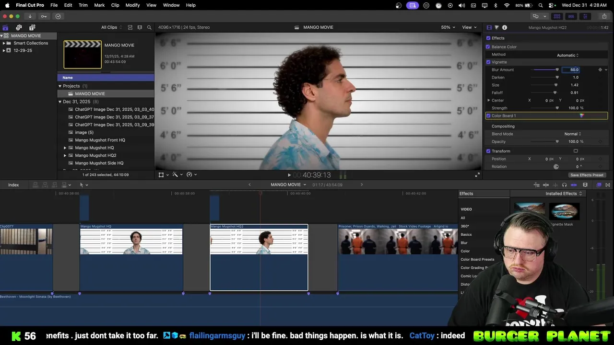Click the Save Effects Preset button
Viewport: 614px width, 345px height.
pos(587,175)
